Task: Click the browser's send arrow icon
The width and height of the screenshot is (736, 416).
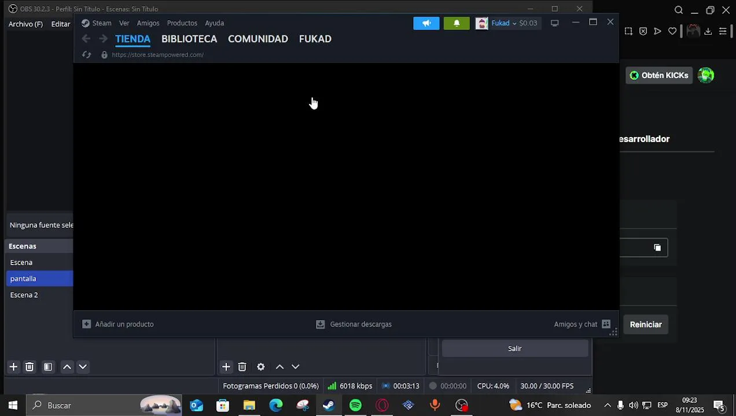Action: coord(657,31)
